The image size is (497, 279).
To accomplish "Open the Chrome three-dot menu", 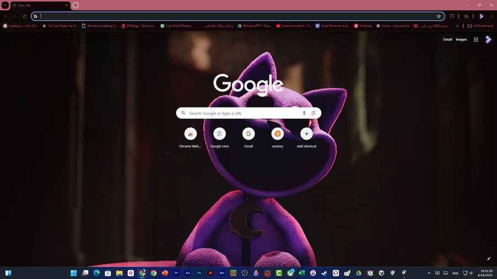I will coord(491,16).
